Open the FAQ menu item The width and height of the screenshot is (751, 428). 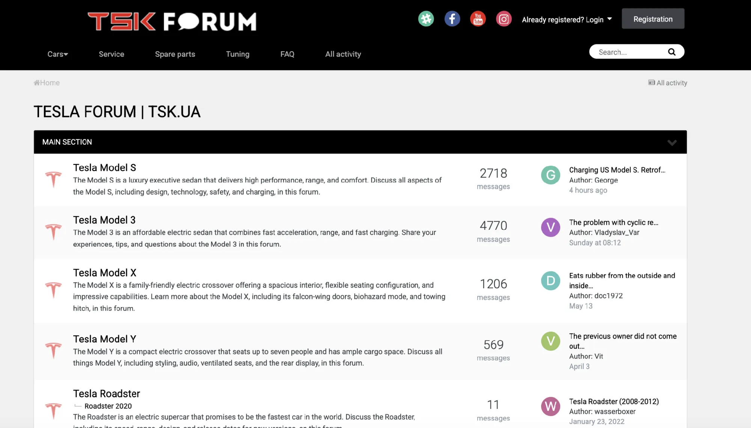(287, 54)
